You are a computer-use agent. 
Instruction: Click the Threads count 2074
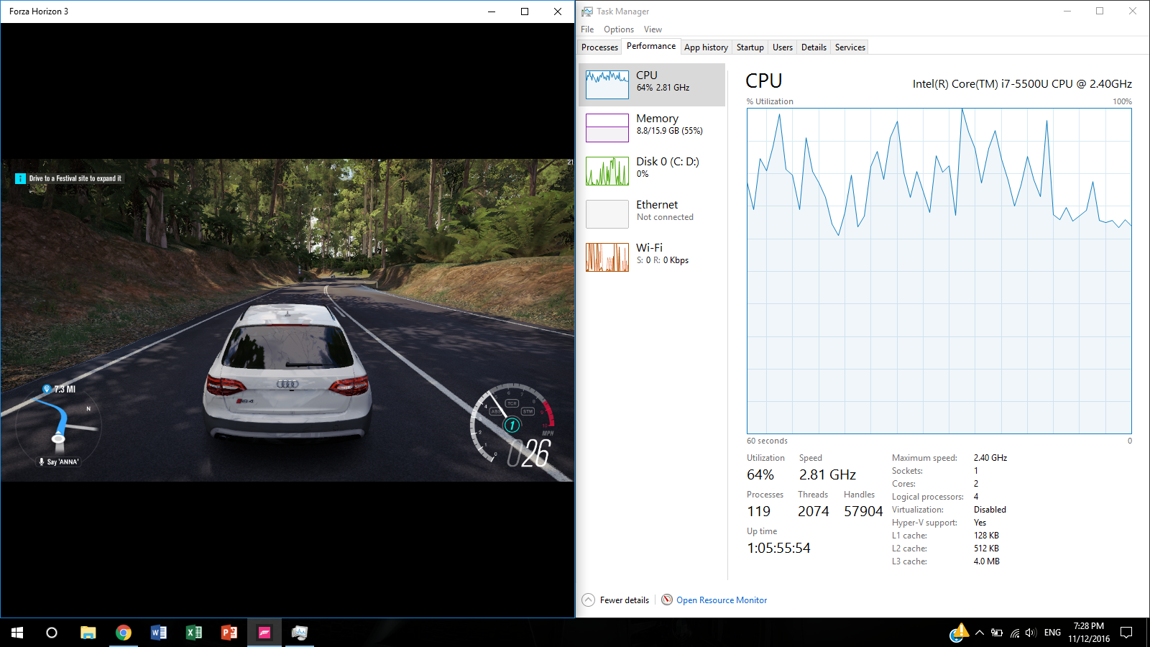(813, 511)
